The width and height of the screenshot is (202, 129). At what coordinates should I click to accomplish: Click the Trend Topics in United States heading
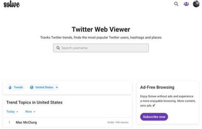click(34, 102)
